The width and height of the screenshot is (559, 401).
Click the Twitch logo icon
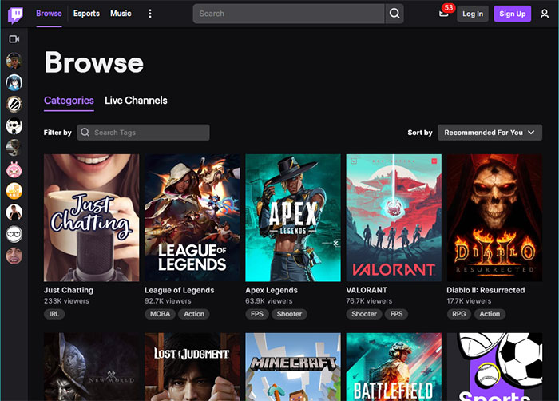(x=15, y=15)
